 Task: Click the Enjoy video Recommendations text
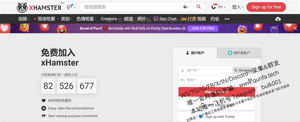click(x=71, y=108)
